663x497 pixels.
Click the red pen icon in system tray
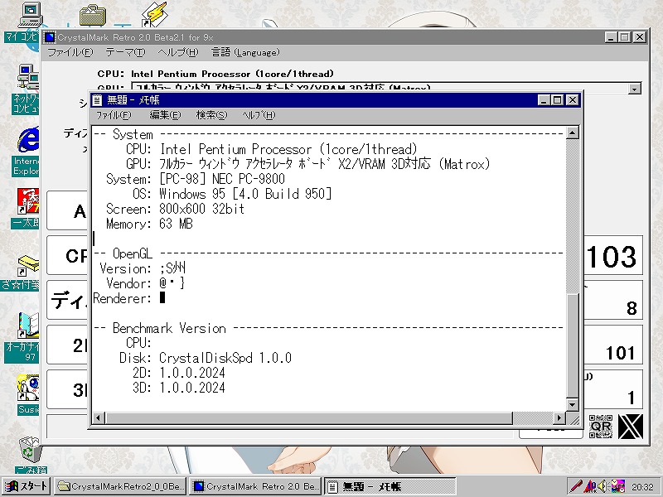point(576,486)
